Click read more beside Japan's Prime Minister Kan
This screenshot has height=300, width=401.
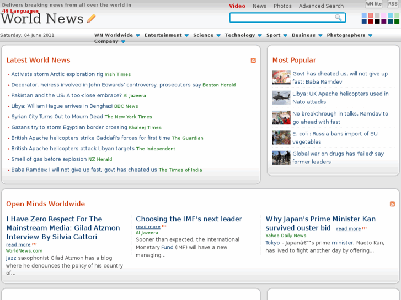pyautogui.click(x=348, y=229)
